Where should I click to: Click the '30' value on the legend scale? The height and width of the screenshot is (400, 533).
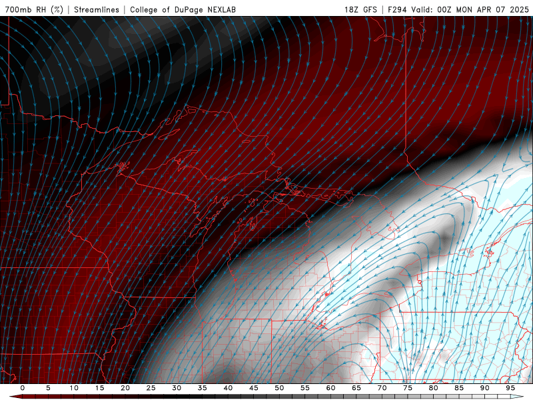click(177, 388)
